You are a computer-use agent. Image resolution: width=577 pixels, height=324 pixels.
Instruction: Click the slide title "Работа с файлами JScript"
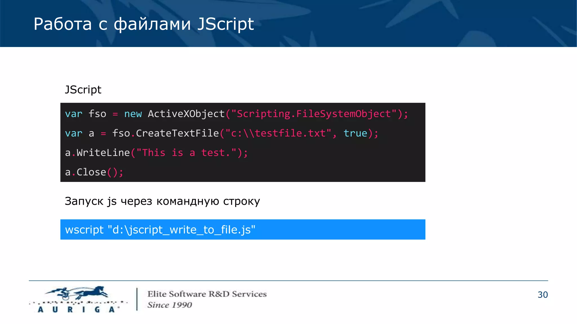point(144,24)
